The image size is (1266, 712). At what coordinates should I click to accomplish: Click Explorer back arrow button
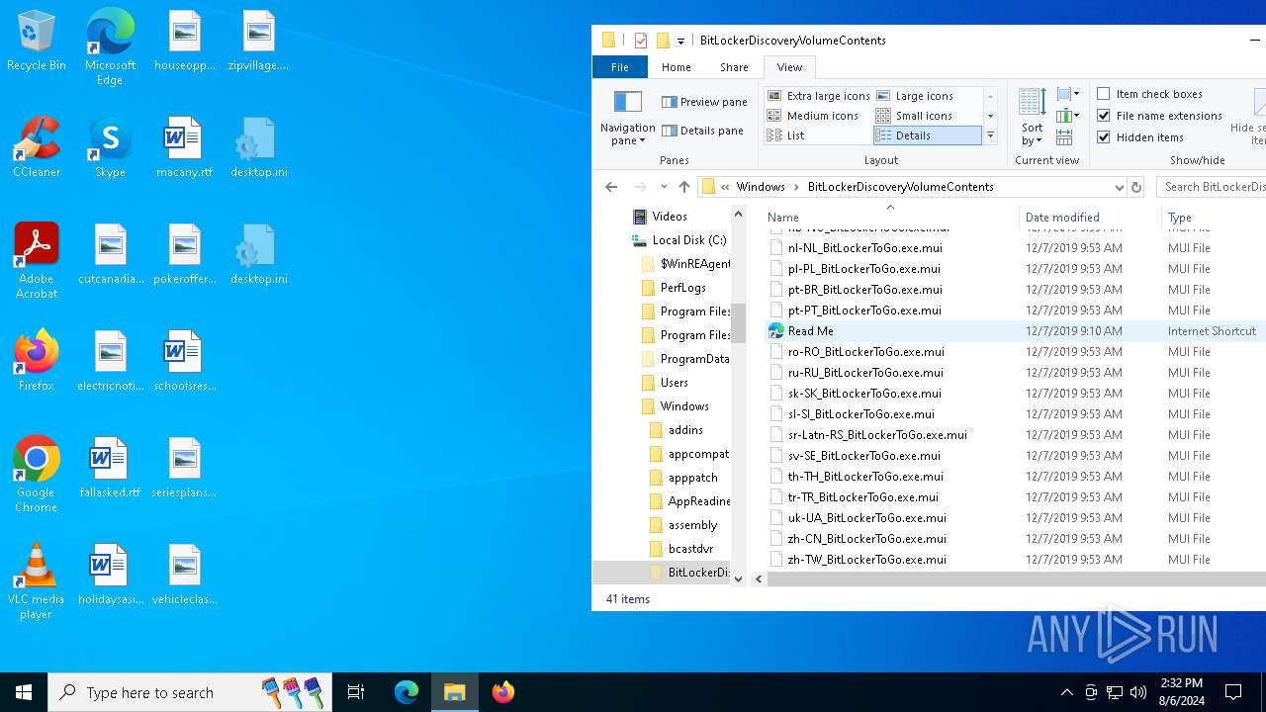(611, 187)
